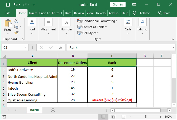The width and height of the screenshot is (177, 120).
Task: Click in the formula bar showing Rank
Action: coord(118,47)
